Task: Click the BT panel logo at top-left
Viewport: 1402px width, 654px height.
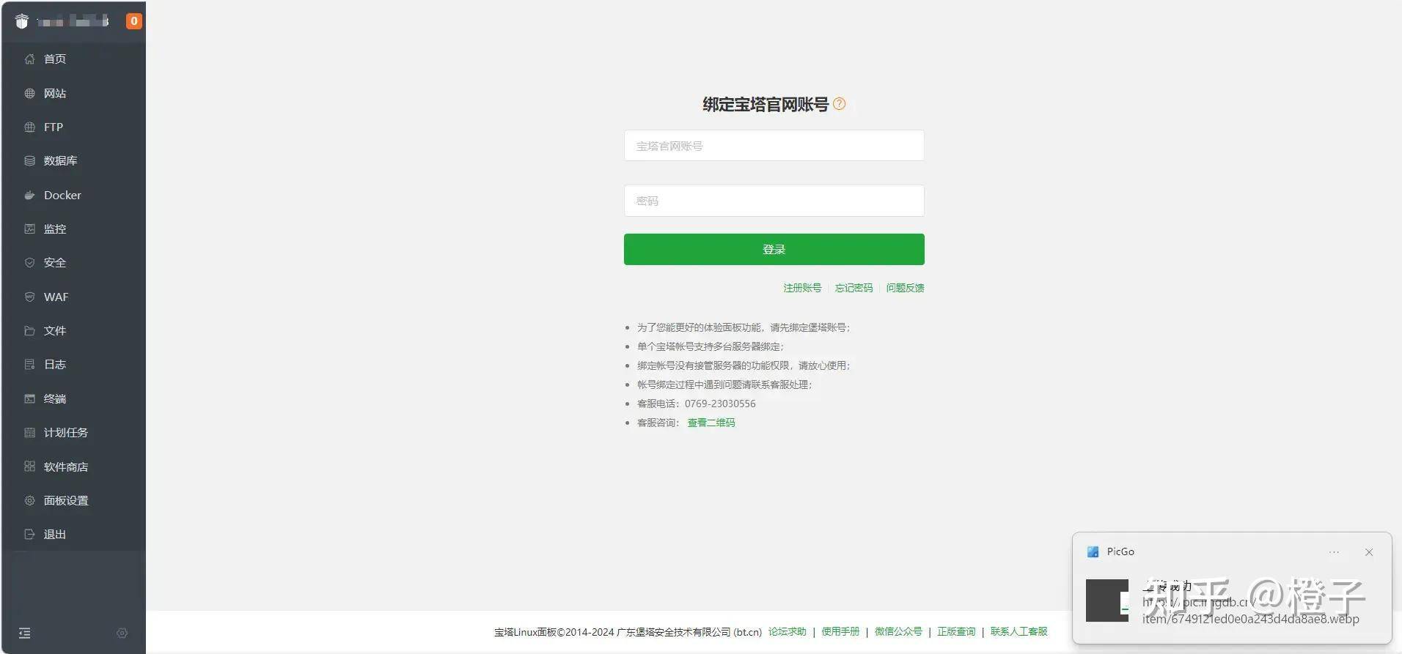Action: tap(22, 21)
